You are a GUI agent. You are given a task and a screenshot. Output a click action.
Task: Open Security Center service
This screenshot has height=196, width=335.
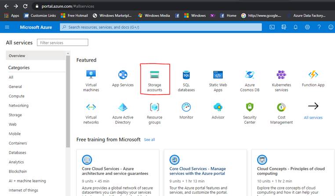(250, 113)
